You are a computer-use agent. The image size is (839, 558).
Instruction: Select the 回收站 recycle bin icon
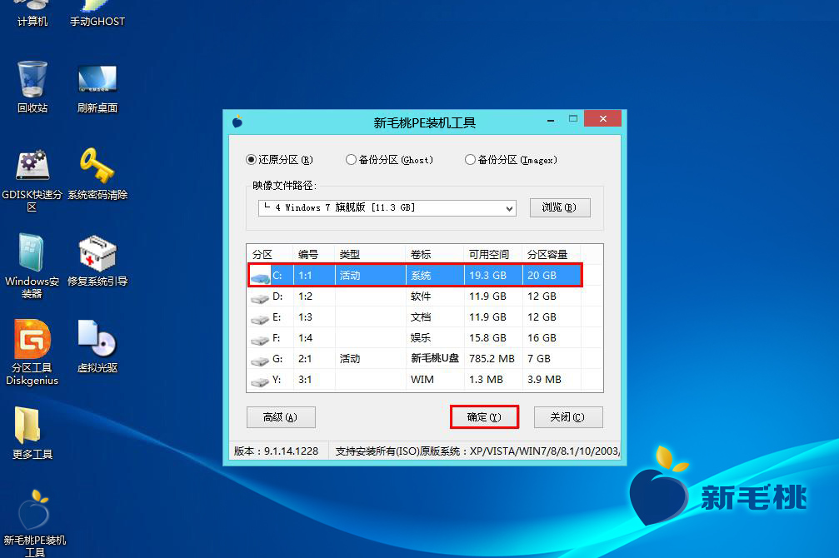(32, 87)
